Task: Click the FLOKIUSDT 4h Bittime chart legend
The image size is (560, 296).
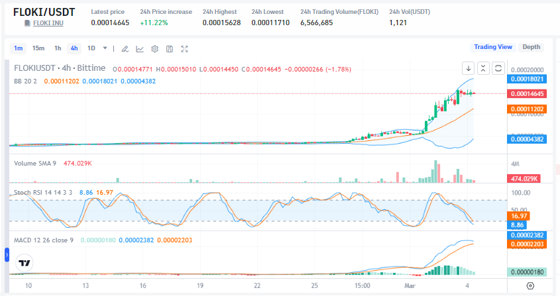Action: coord(60,68)
